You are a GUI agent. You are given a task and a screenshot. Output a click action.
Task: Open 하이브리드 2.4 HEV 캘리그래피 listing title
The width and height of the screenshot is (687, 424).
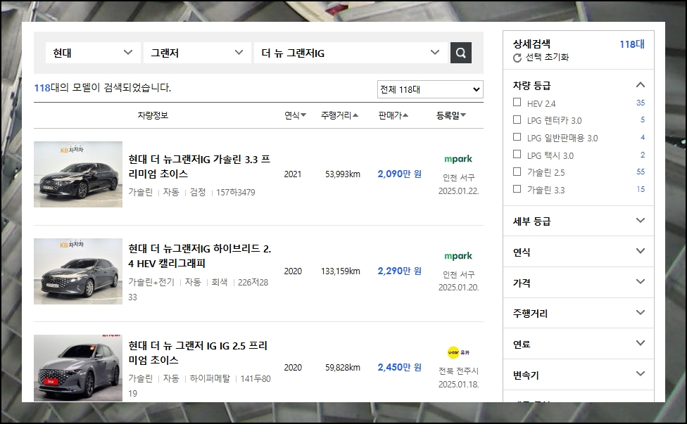point(200,256)
